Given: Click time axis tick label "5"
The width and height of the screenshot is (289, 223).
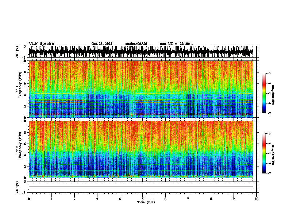Looking at the screenshot, I should coord(143,199).
